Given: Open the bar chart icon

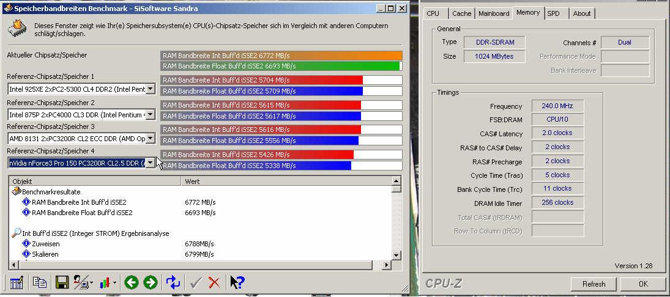Looking at the screenshot, I should (105, 283).
